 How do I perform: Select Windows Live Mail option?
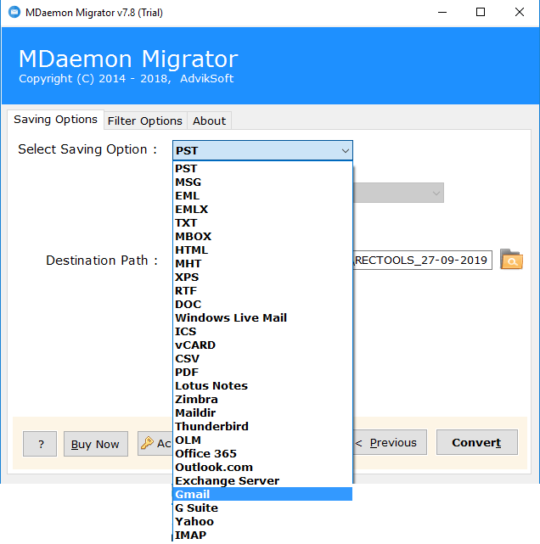point(262,317)
